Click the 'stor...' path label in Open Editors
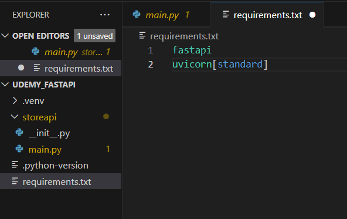 coord(92,52)
